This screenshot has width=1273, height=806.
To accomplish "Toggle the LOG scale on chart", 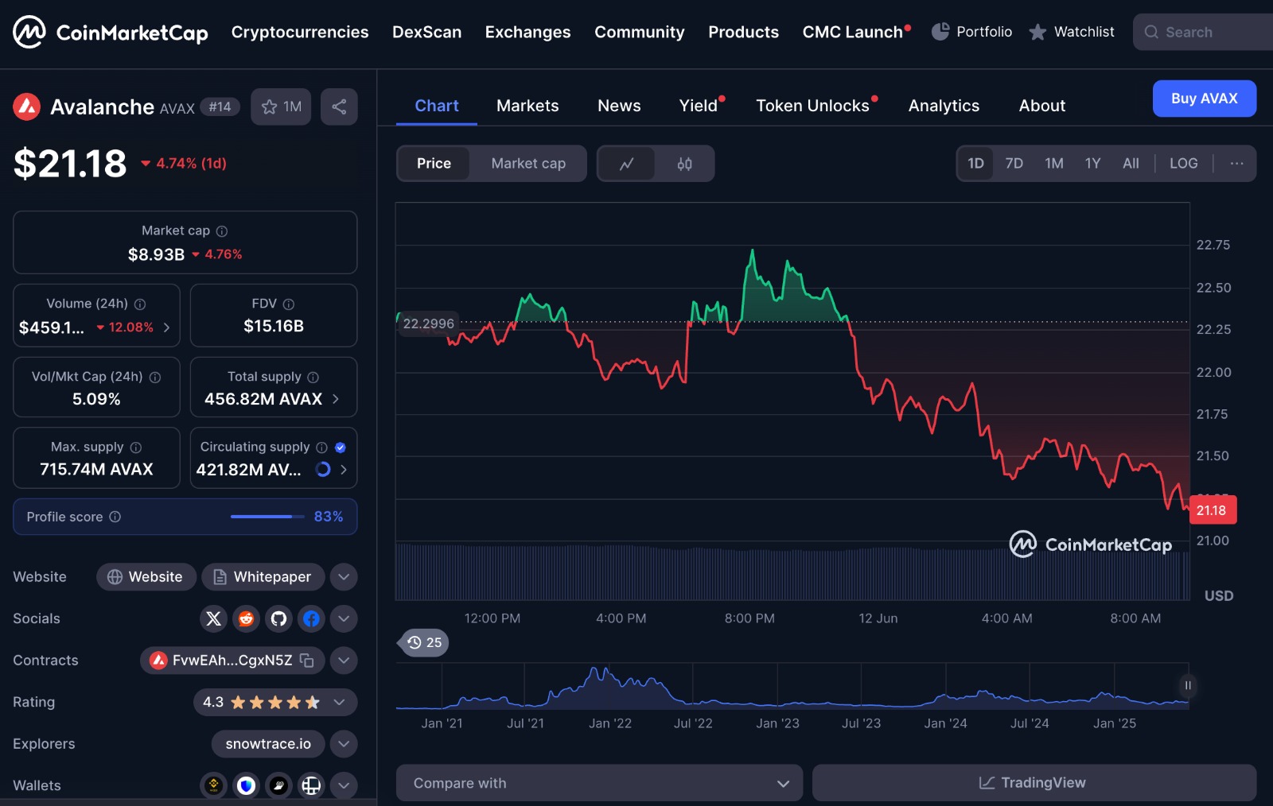I will coord(1183,164).
